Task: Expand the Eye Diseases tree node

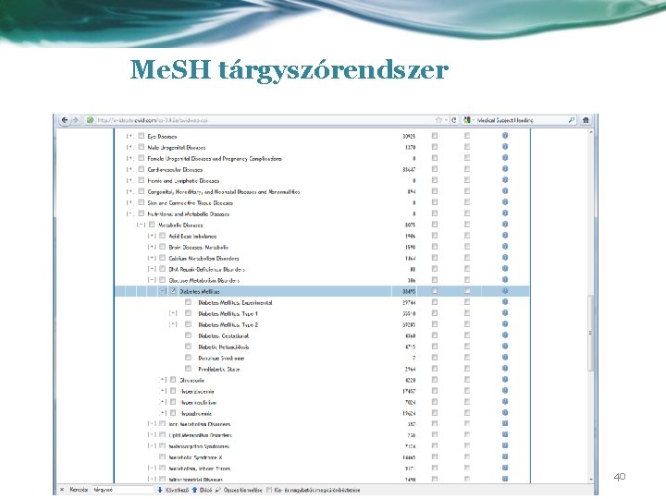Action: [x=130, y=136]
